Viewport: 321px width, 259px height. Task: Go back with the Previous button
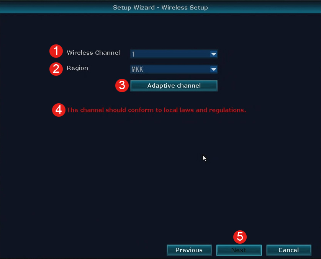pos(189,250)
